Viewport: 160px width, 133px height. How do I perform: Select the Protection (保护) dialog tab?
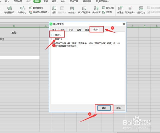tap(95, 29)
